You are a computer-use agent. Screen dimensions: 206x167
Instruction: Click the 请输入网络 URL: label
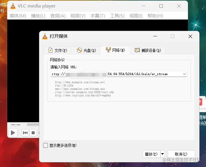64,67
